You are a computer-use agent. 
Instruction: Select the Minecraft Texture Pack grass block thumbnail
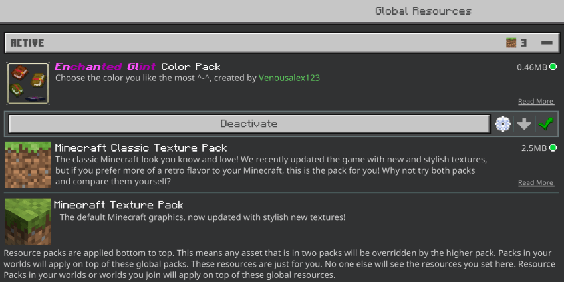pos(28,221)
